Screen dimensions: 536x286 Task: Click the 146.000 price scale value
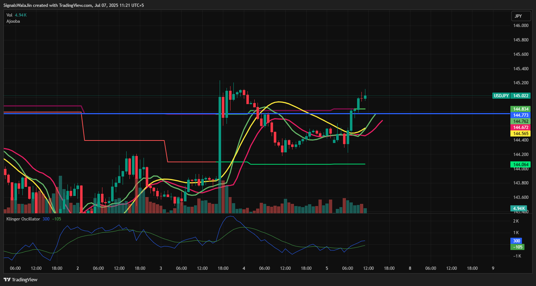pos(520,26)
